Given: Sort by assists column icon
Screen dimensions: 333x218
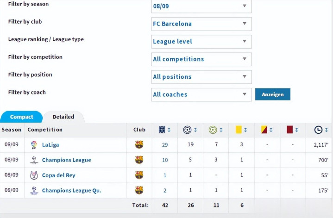Looking at the screenshot, I should click(x=213, y=130).
